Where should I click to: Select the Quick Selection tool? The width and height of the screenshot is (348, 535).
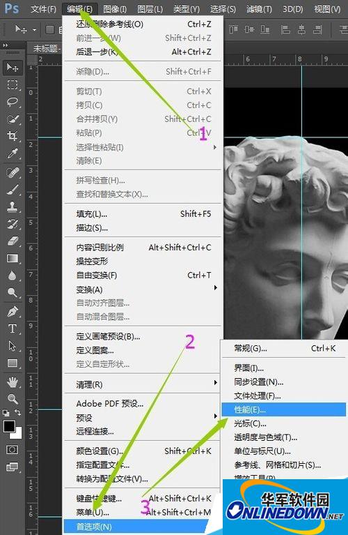[x=13, y=119]
